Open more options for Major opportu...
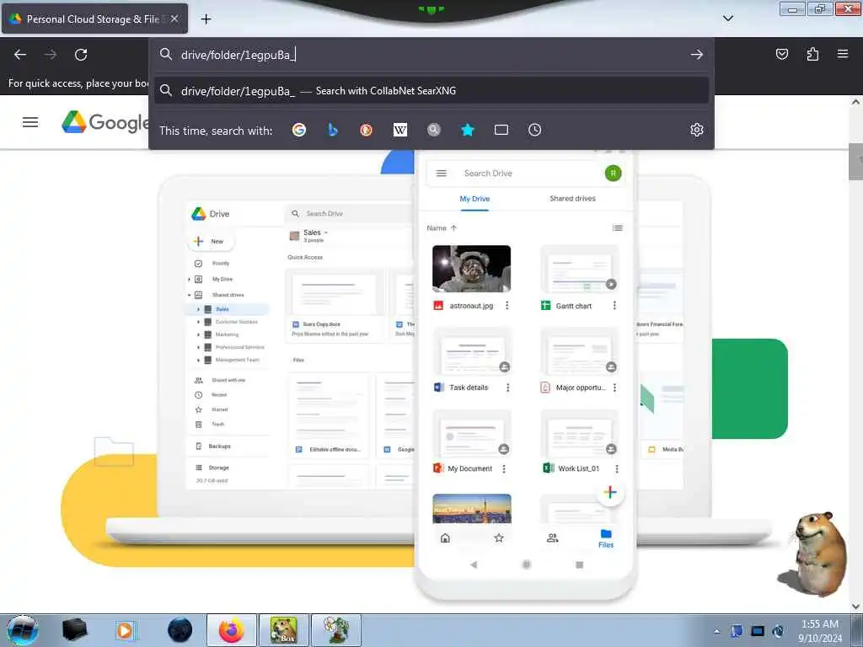863x647 pixels. pos(614,388)
